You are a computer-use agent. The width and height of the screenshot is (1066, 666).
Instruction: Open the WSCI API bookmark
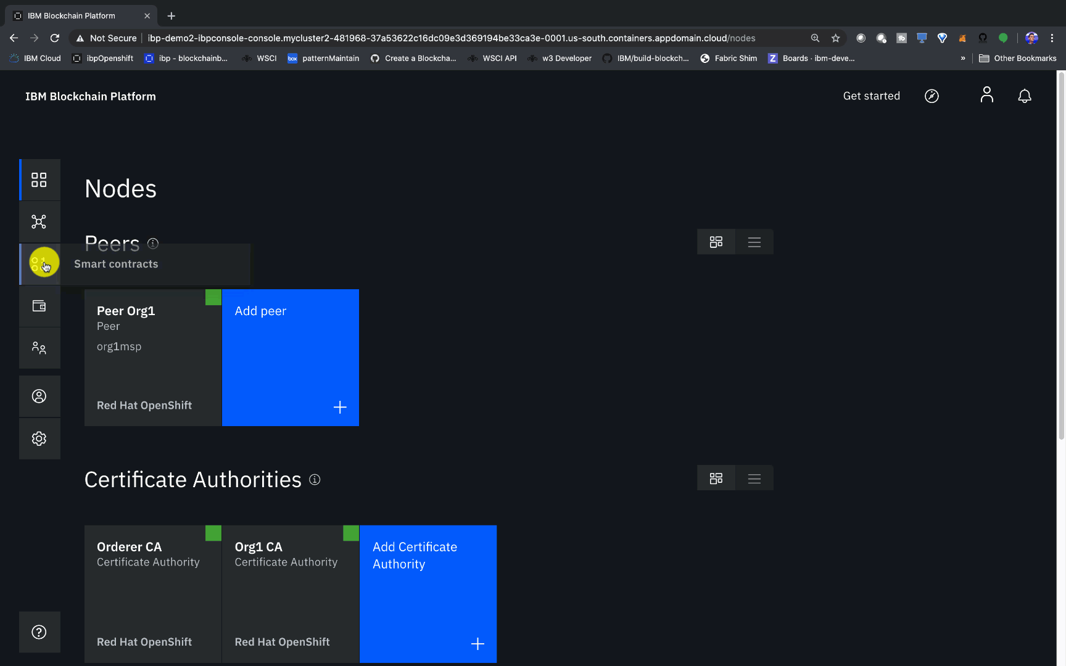tap(493, 59)
